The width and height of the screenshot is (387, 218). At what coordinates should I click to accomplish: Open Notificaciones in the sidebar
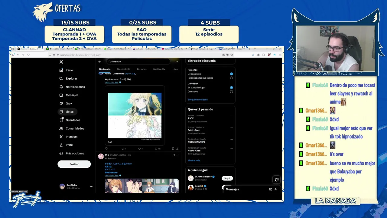point(72,87)
